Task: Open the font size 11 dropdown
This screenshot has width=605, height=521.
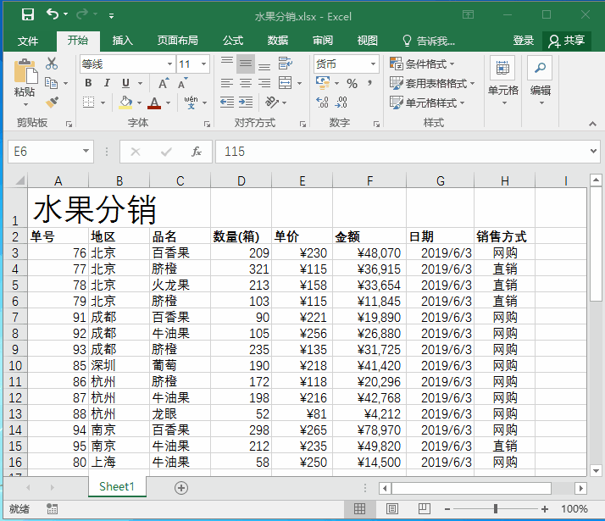Action: 203,64
